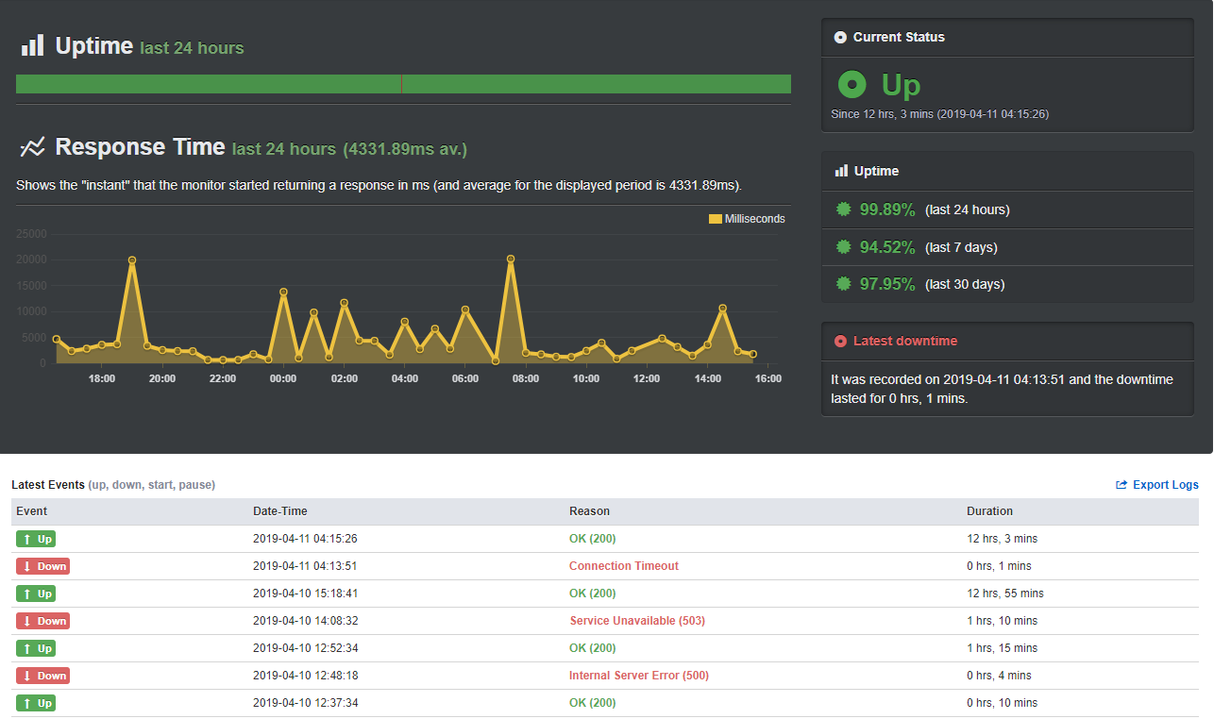Screen dimensions: 1214x719
Task: Click the 20000ms peak near 08:00
Action: click(511, 259)
